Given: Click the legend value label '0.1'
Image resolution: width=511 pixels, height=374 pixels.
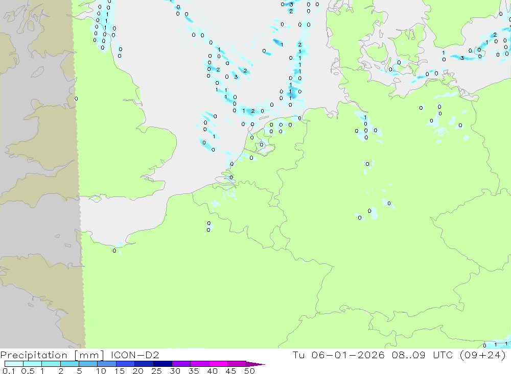Looking at the screenshot, I should click(x=9, y=371).
